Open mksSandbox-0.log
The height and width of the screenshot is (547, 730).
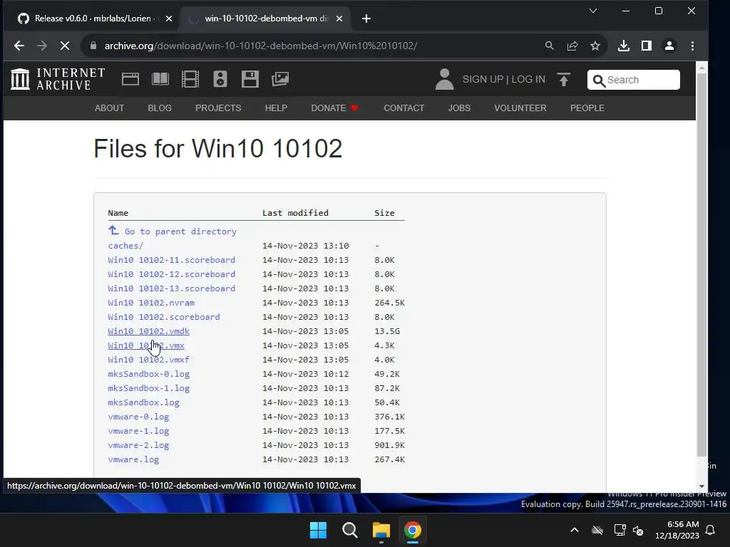pyautogui.click(x=148, y=374)
